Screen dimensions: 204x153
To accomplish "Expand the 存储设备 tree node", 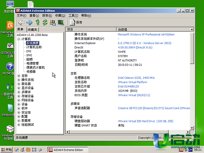I will [19, 96].
